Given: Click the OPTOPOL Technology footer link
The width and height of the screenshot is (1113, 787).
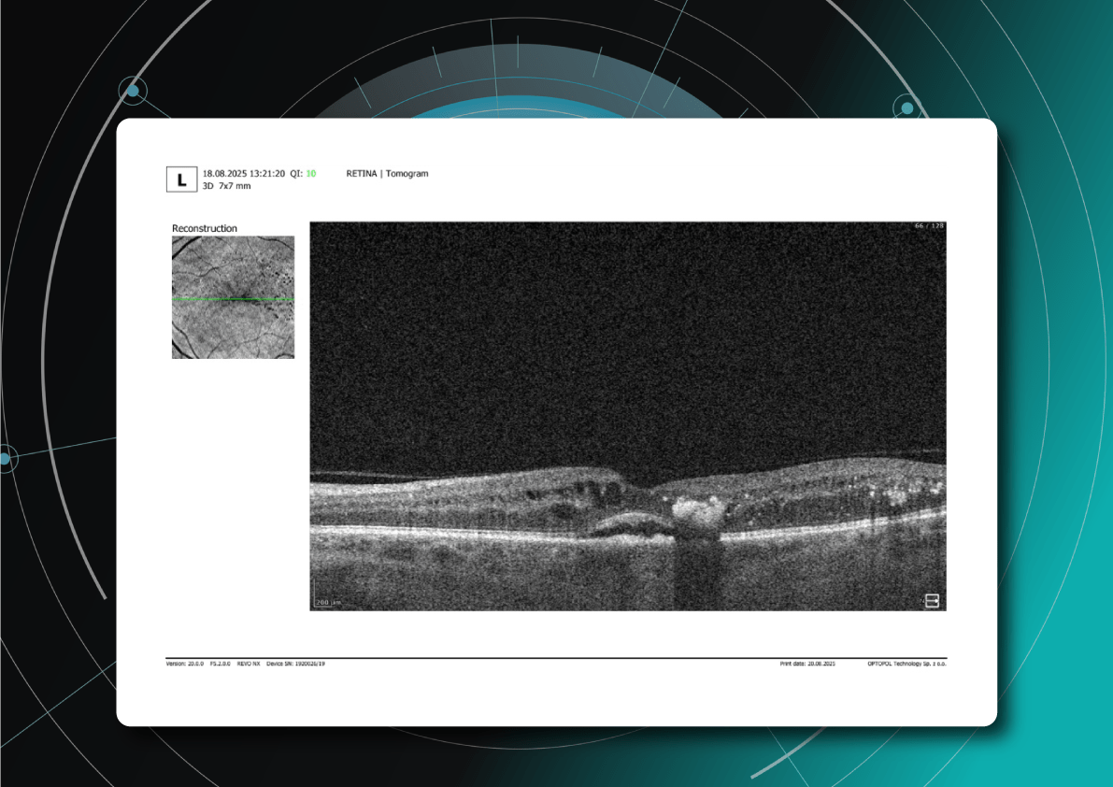Looking at the screenshot, I should click(x=906, y=665).
